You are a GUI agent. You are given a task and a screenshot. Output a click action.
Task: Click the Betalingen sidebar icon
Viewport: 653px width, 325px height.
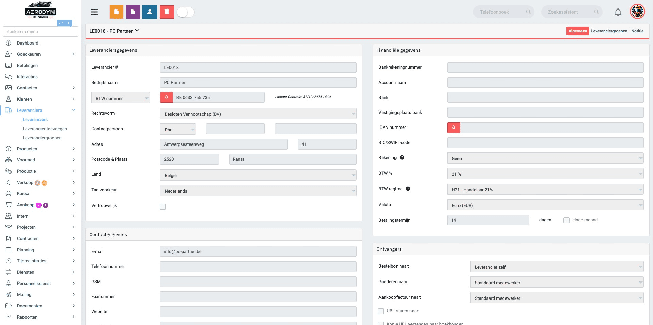tap(9, 66)
